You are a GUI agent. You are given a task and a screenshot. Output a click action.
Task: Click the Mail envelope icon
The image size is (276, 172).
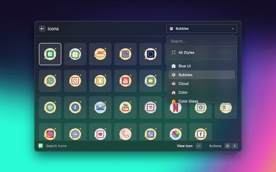[x=100, y=107]
